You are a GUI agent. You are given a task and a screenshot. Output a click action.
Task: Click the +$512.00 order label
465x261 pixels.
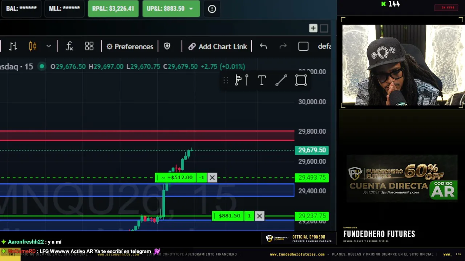pyautogui.click(x=176, y=178)
